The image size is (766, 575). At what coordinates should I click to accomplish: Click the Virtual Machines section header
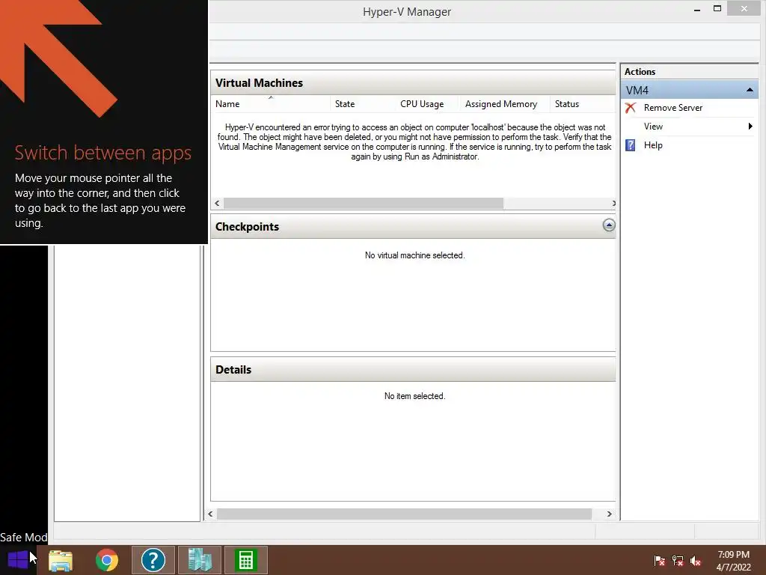point(413,82)
